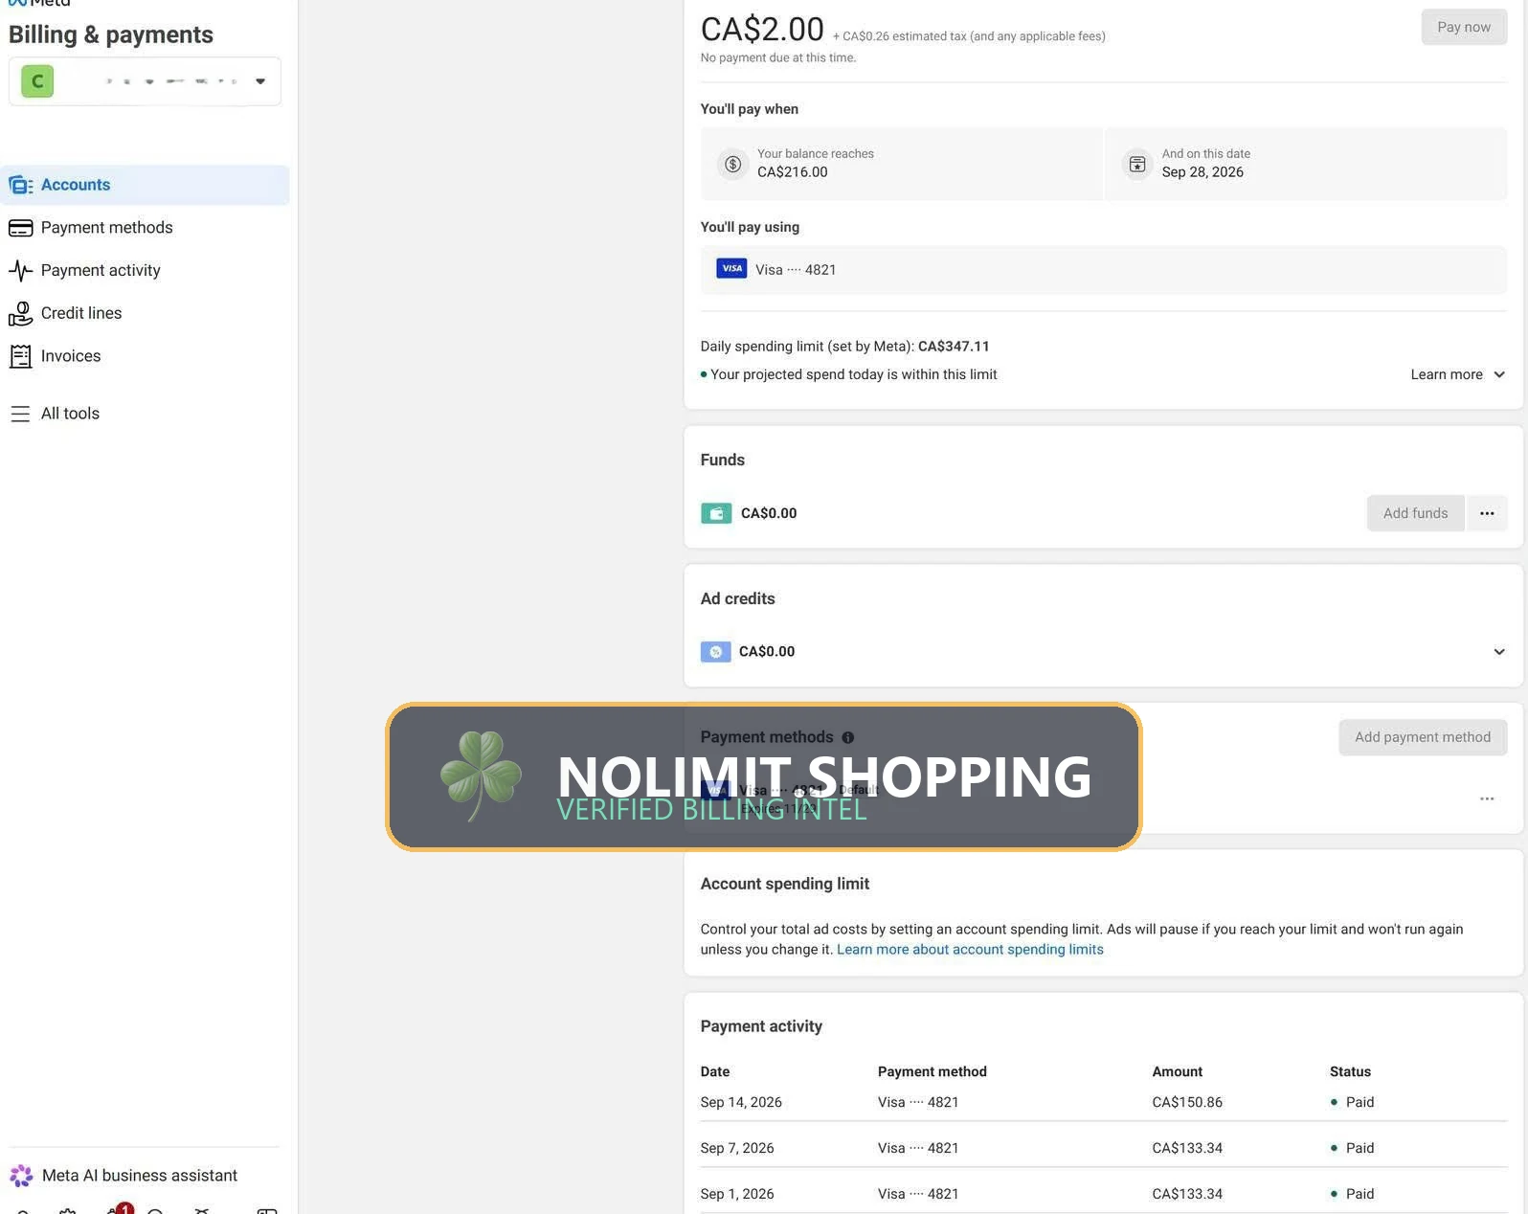Image resolution: width=1528 pixels, height=1214 pixels.
Task: Click the Add funds button
Action: pos(1415,513)
